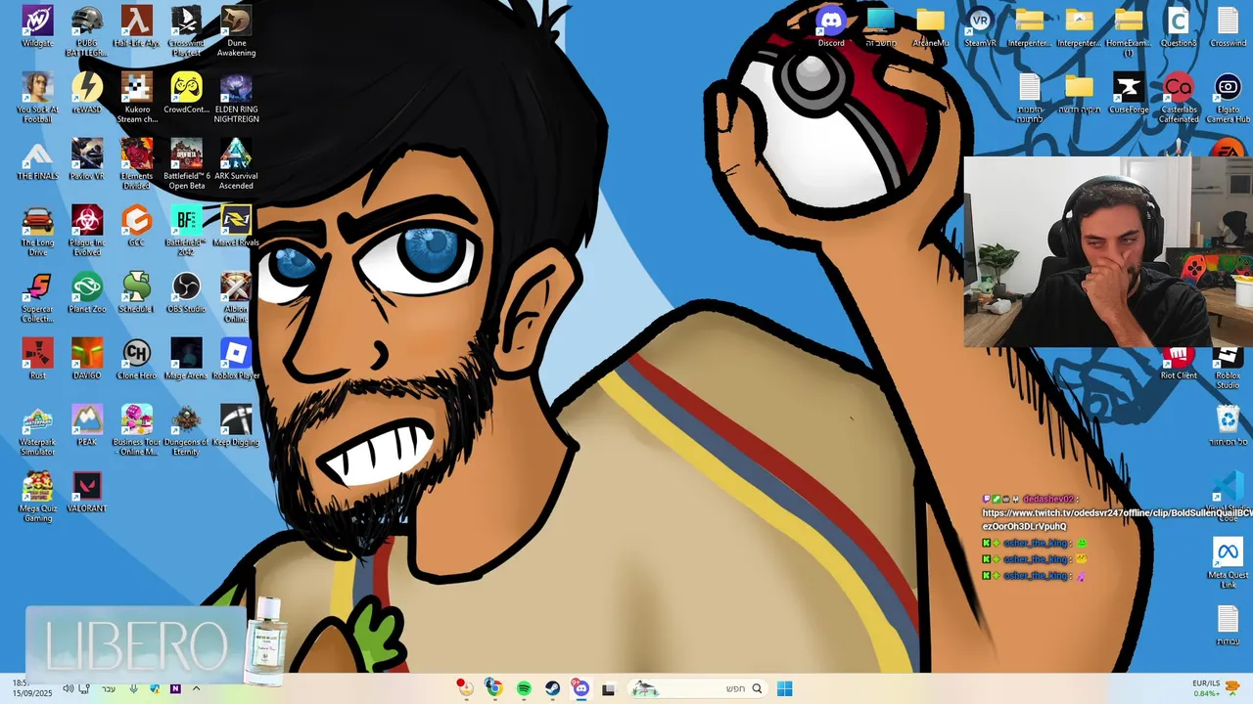Select the GGC desktop icon
The image size is (1253, 704).
pos(136,226)
